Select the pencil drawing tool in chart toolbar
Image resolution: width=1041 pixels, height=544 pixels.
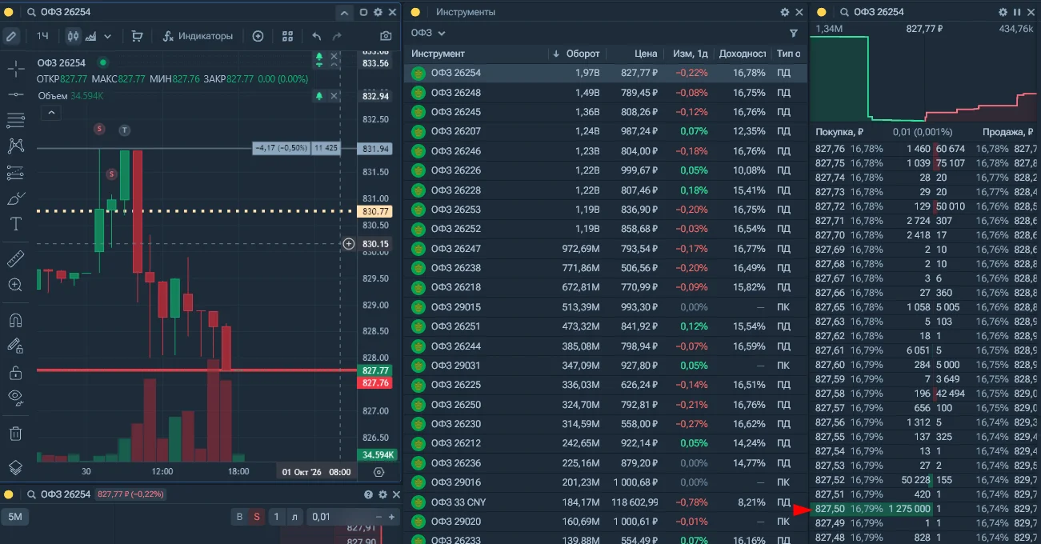pyautogui.click(x=11, y=36)
